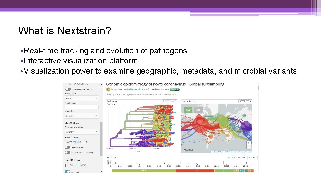Image resolution: width=321 pixels, height=180 pixels.
Task: Click the sidebar scrollbar up arrow
Action: pos(101,84)
